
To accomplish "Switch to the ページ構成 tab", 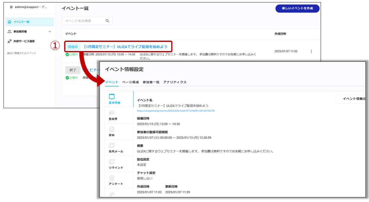I will tap(131, 82).
